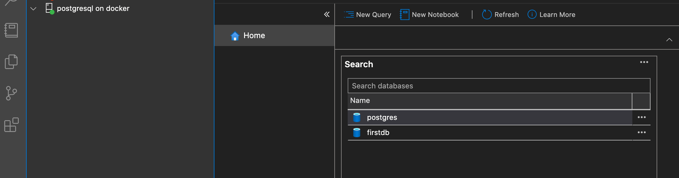The height and width of the screenshot is (178, 679).
Task: Open the Learn More link
Action: pos(551,15)
